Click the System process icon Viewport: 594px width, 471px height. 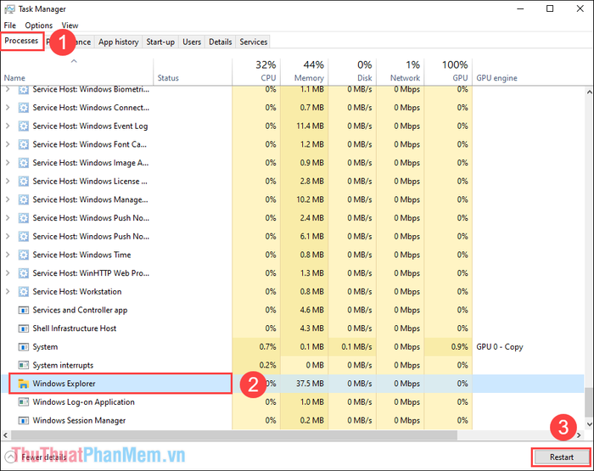tap(24, 347)
